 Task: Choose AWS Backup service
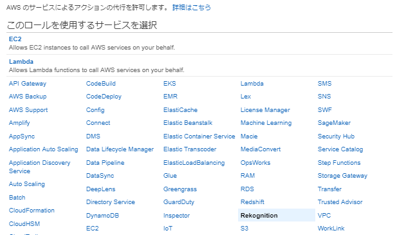28,97
